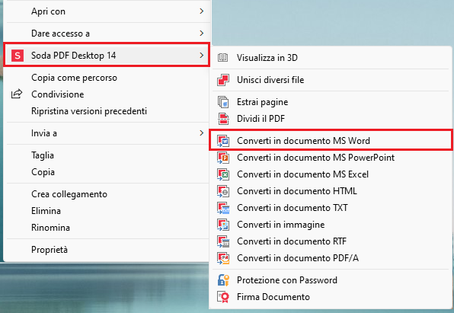Viewport: 454px width, 313px height.
Task: Click the MS Excel conversion icon
Action: click(223, 174)
